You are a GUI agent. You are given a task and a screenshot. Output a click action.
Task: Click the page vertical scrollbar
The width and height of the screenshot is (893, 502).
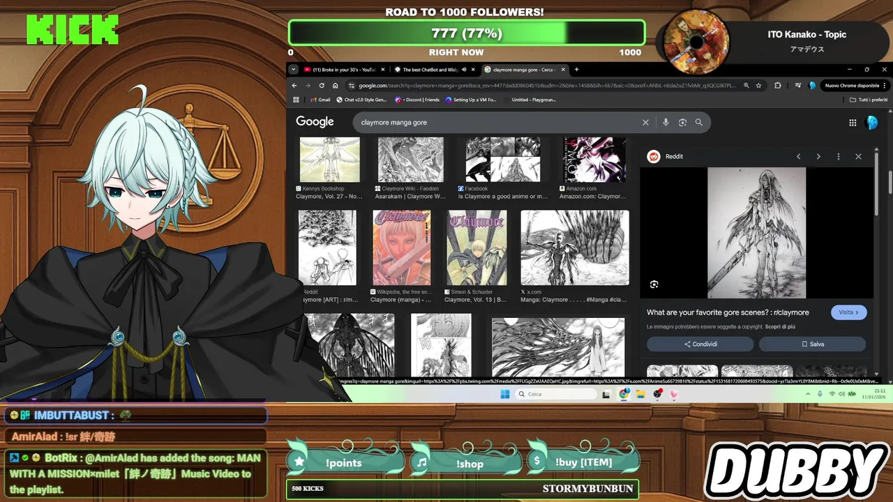pyautogui.click(x=890, y=181)
